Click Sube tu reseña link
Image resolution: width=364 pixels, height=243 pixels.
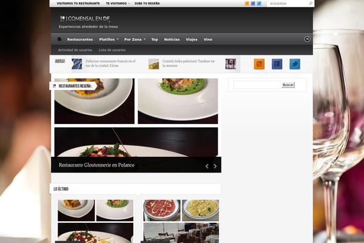[x=147, y=4]
